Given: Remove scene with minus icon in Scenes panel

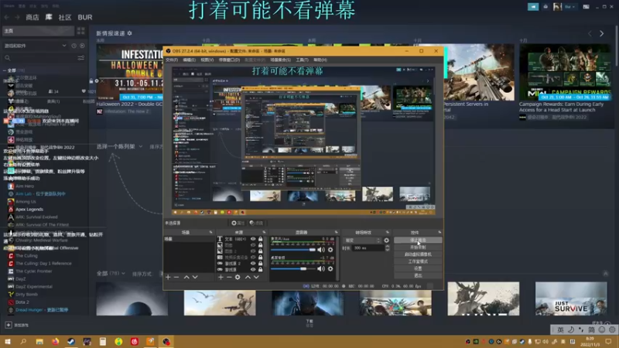Looking at the screenshot, I should pos(176,278).
